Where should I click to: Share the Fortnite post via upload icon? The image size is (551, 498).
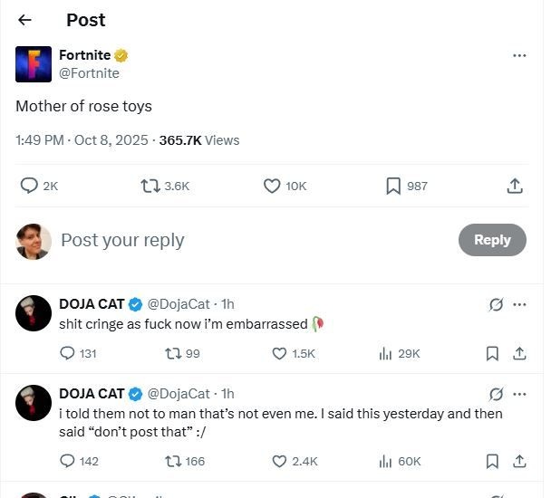pos(514,186)
